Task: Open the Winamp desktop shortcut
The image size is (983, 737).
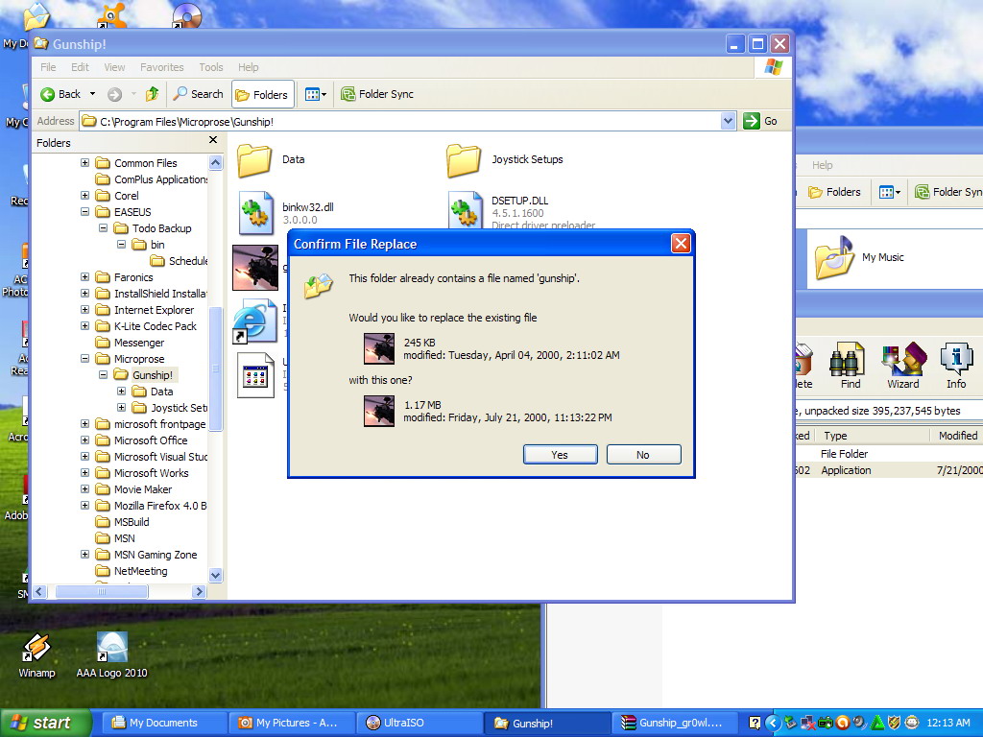Action: pos(37,655)
